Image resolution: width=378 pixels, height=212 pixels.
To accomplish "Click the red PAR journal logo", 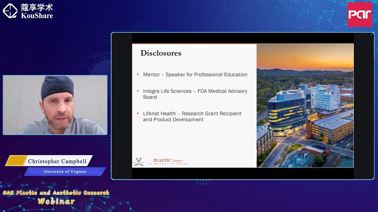I will (x=359, y=14).
